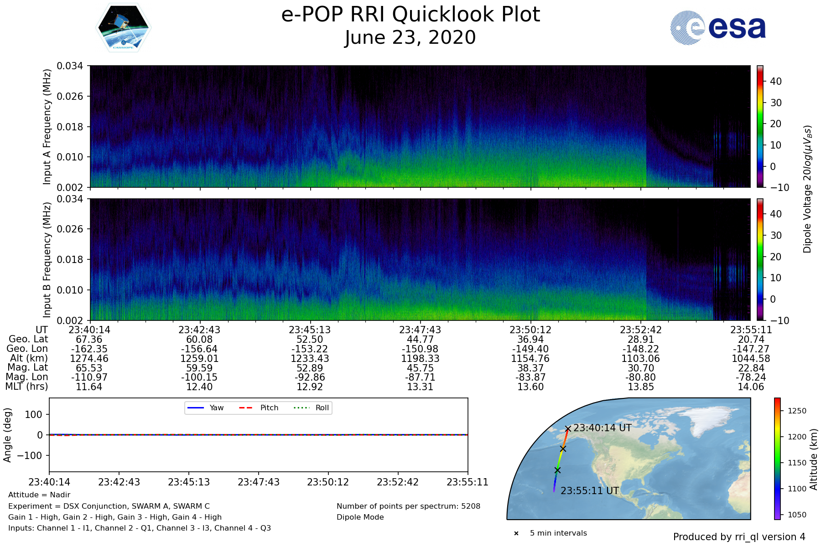This screenshot has width=821, height=547.
Task: Click the green dotted Roll legend sample
Action: 301,408
